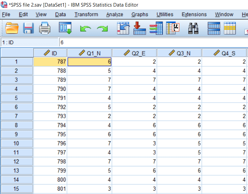Image resolution: width=248 pixels, height=194 pixels.
Task: Select the Q3_N column header
Action: click(179, 53)
